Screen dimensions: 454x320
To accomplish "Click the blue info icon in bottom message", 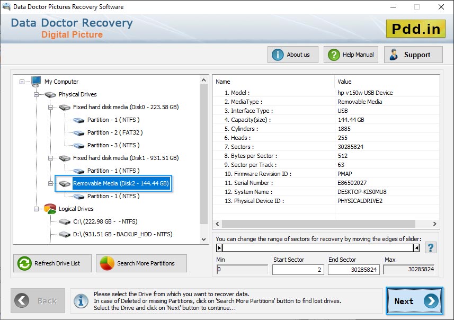I will [81, 301].
